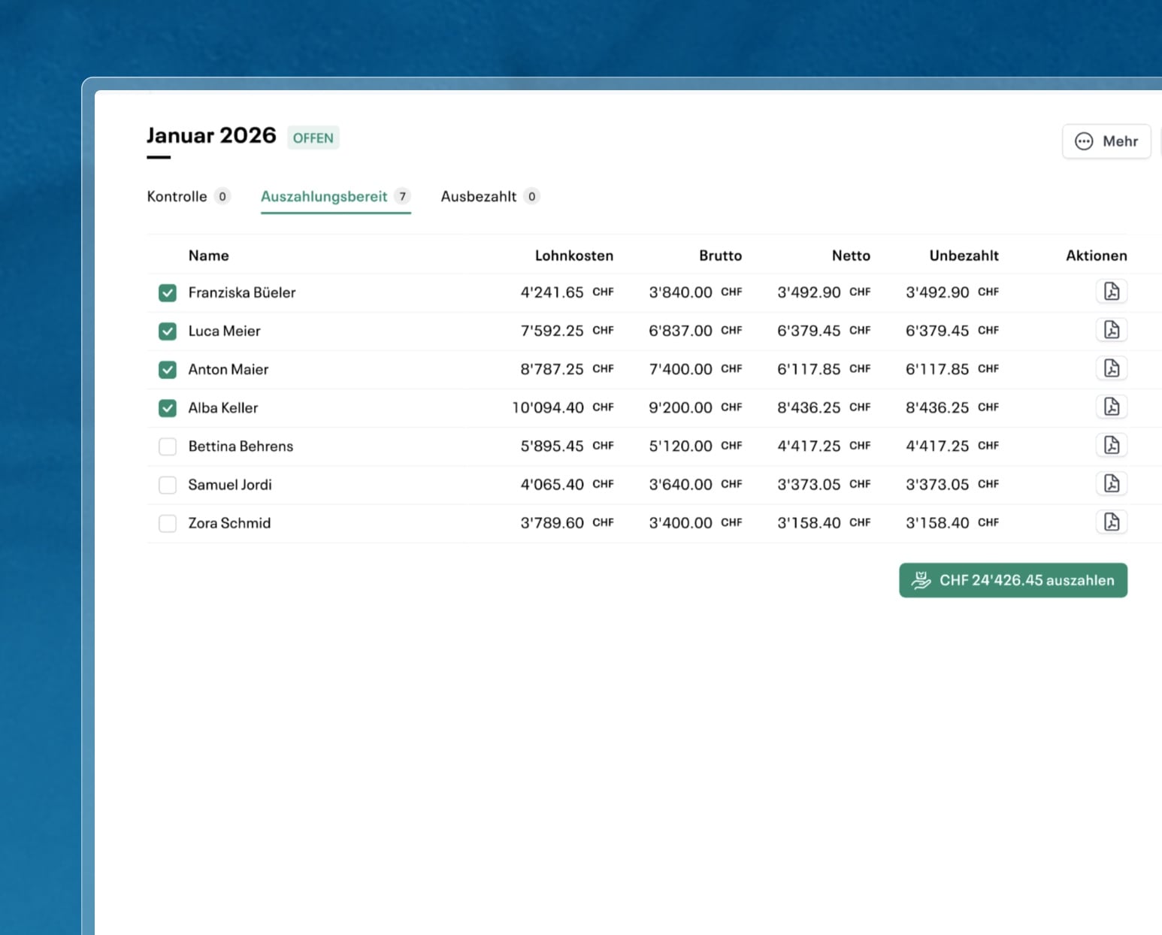This screenshot has height=935, width=1162.
Task: Open payslip PDF for Samuel Jordi
Action: (x=1112, y=483)
